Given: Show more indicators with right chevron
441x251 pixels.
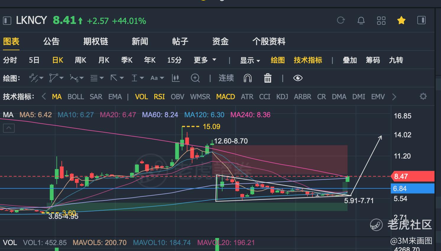Looking at the screenshot, I should [x=394, y=97].
